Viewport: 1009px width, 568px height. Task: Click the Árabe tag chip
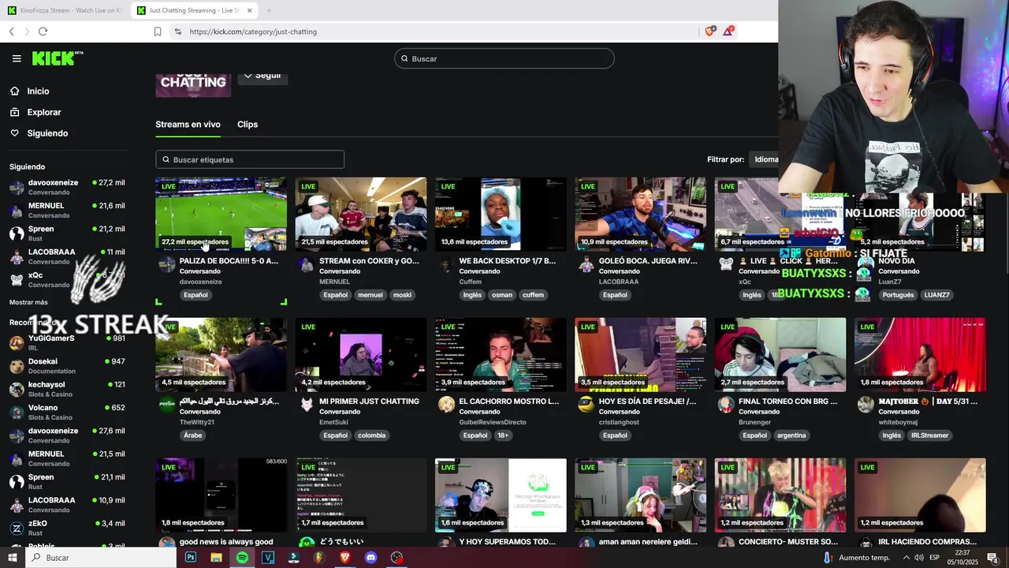point(193,435)
